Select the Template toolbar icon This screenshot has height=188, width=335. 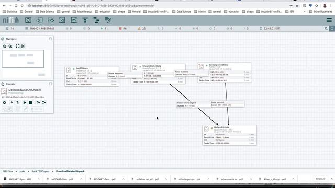pos(96,20)
